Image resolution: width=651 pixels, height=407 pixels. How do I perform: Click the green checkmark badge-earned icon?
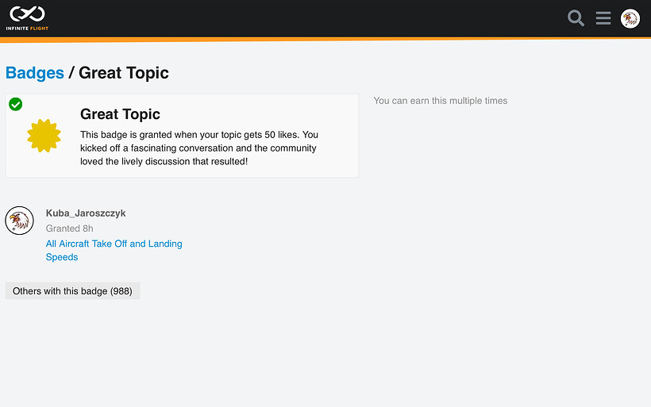pos(16,104)
